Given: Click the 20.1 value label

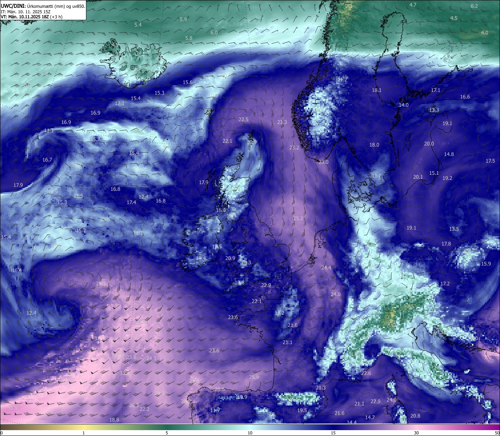Looking at the screenshot, I should (418, 177).
